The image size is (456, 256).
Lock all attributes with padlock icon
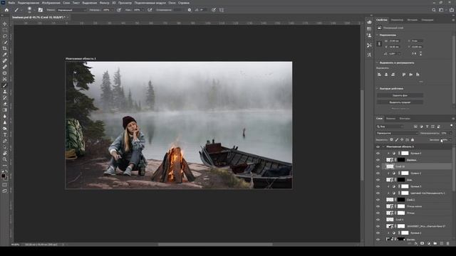[x=413, y=139]
